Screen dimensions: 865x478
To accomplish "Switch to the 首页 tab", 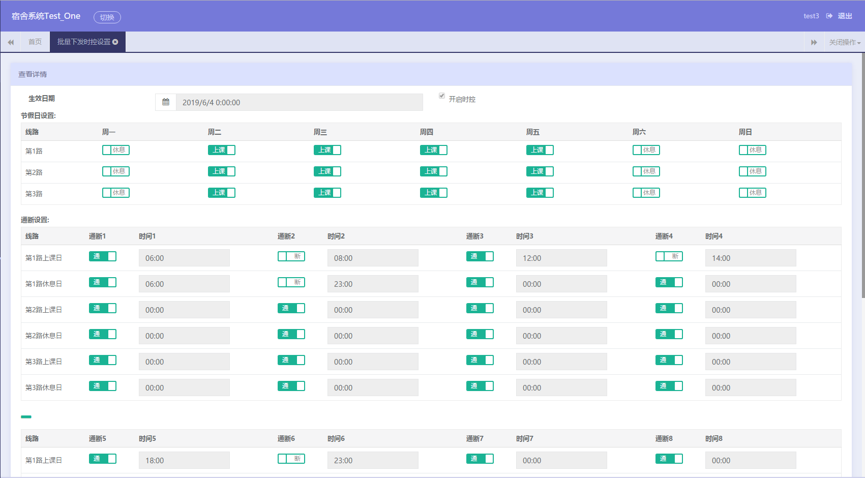I will 35,42.
